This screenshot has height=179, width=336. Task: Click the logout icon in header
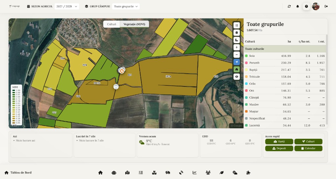click(x=326, y=7)
